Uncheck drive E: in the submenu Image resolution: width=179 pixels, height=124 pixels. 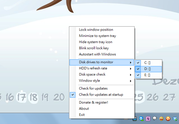(148, 75)
